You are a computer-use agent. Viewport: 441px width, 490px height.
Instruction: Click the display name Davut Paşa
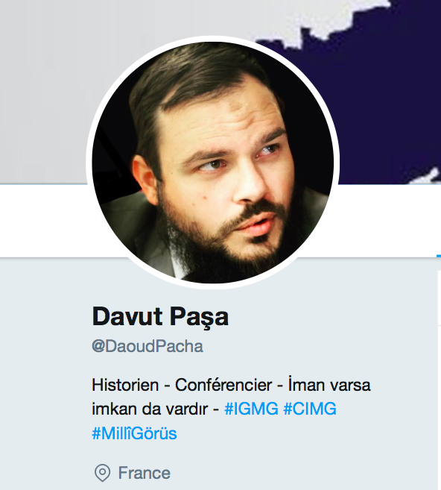[160, 316]
